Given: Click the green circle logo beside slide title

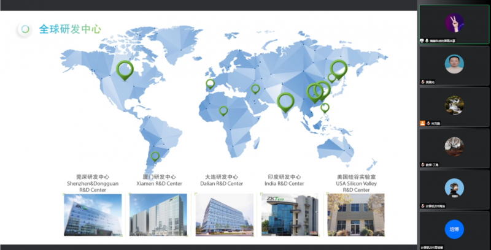Looking at the screenshot, I should [x=25, y=29].
